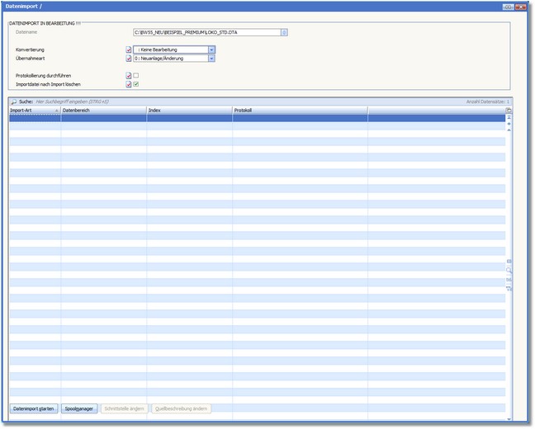The height and width of the screenshot is (429, 535).
Task: Uncheck Importdatei nach Import löschen checkbox
Action: pyautogui.click(x=136, y=84)
